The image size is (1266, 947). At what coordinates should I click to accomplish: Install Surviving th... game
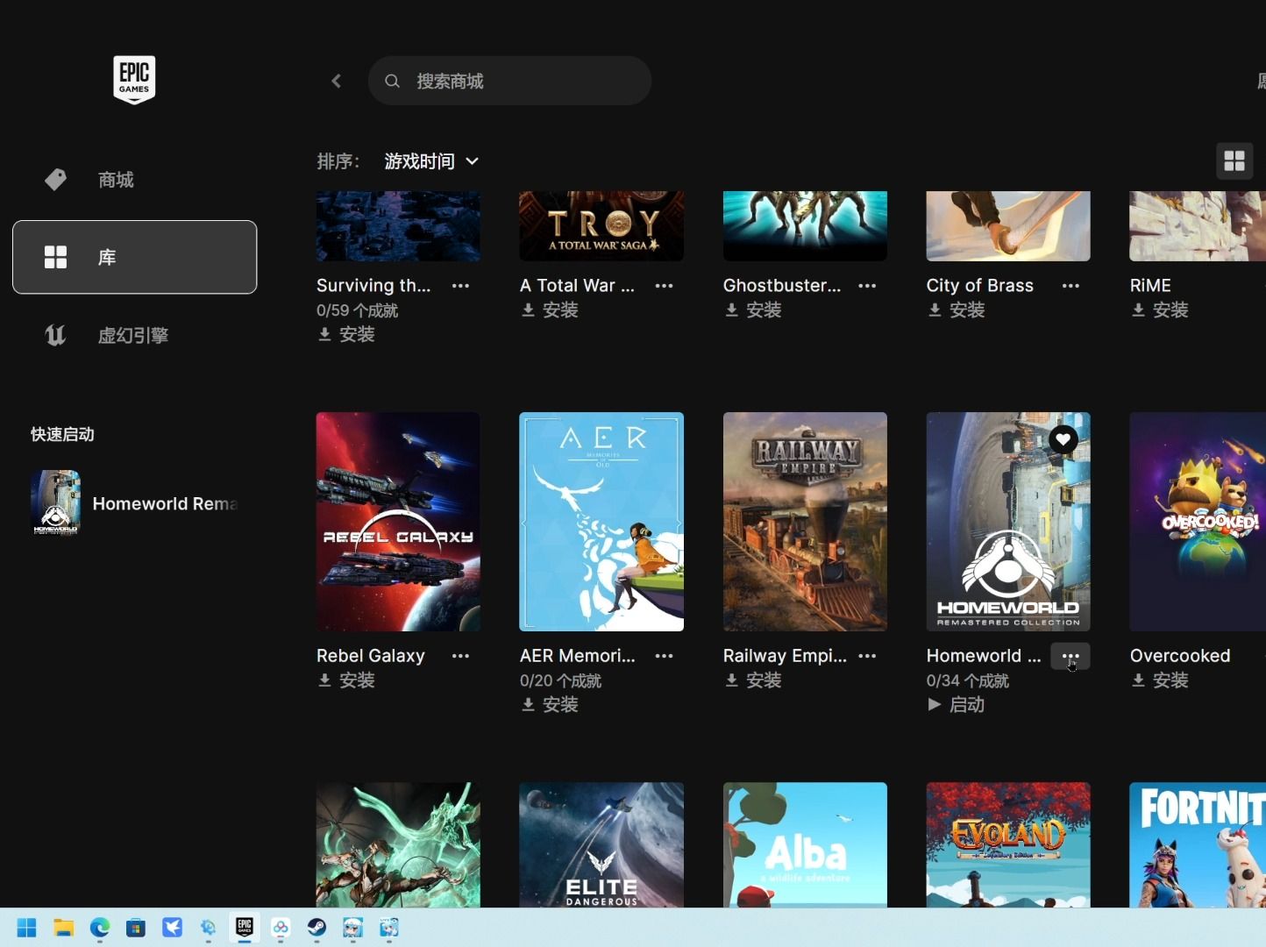coord(346,334)
